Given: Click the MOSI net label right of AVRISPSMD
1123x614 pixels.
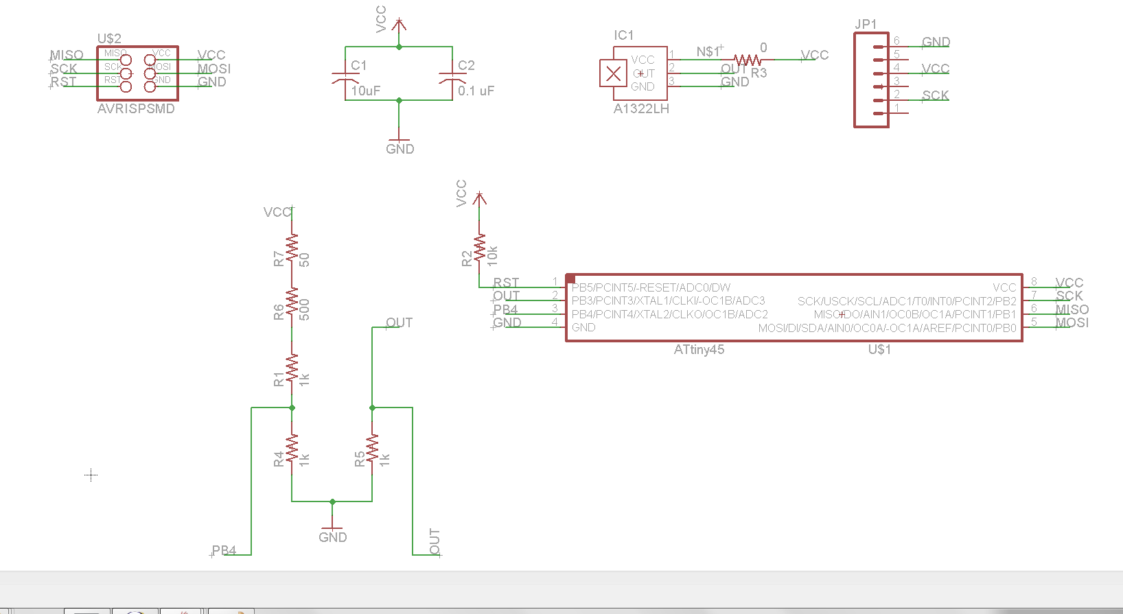Looking at the screenshot, I should [x=214, y=69].
